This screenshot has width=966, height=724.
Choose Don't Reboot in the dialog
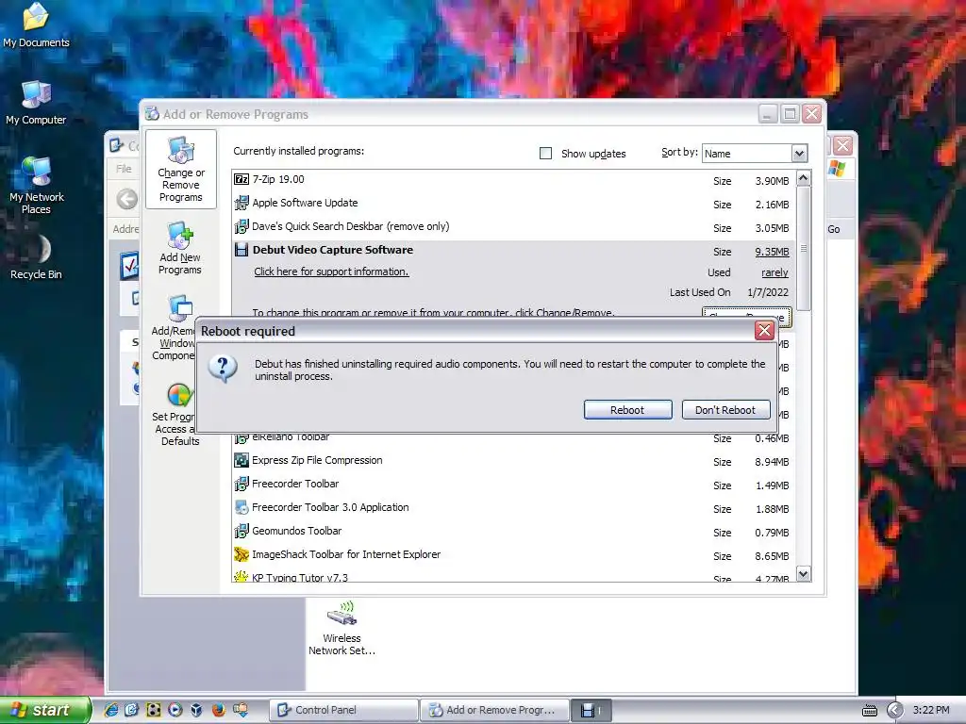(725, 410)
